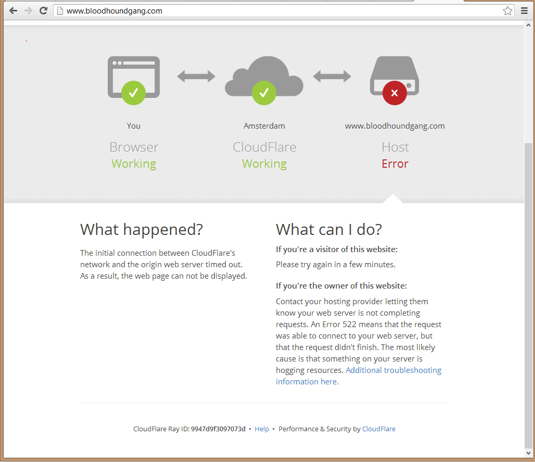Click 'If you're the owner of this website:'

click(341, 286)
